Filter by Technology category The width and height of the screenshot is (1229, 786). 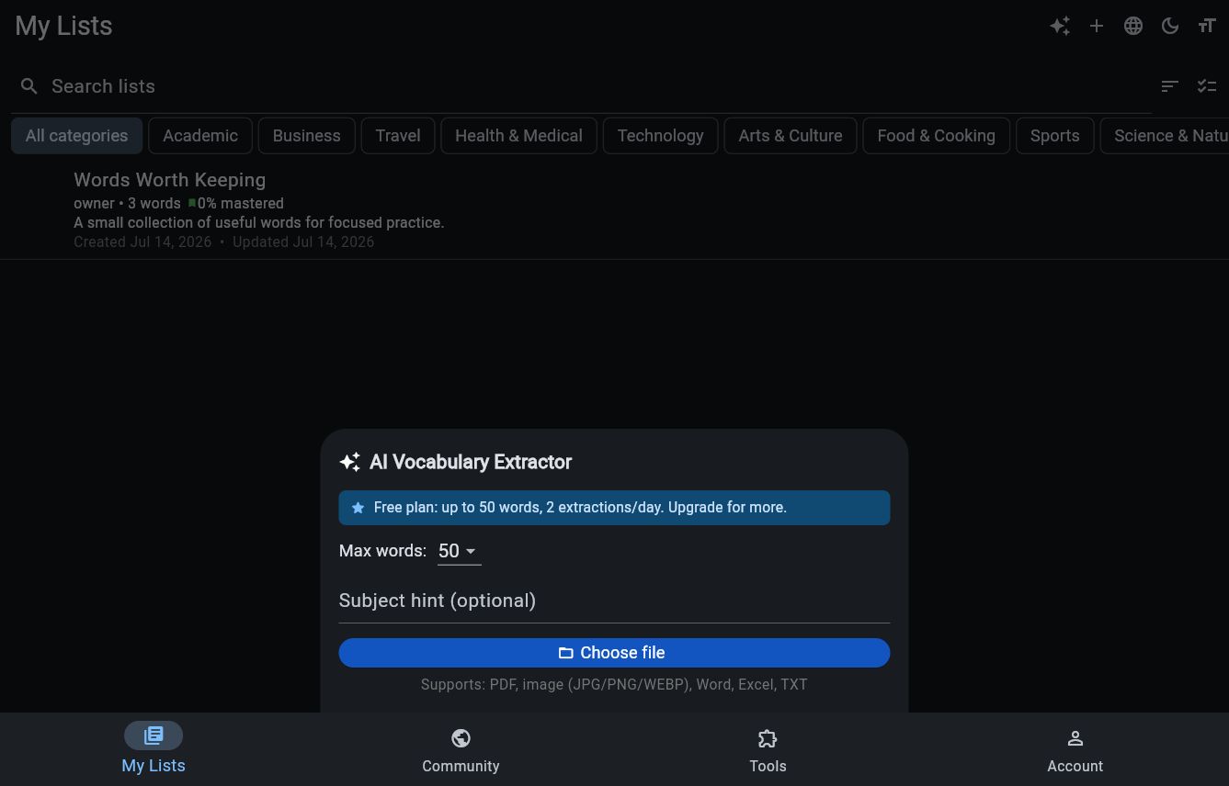click(660, 136)
